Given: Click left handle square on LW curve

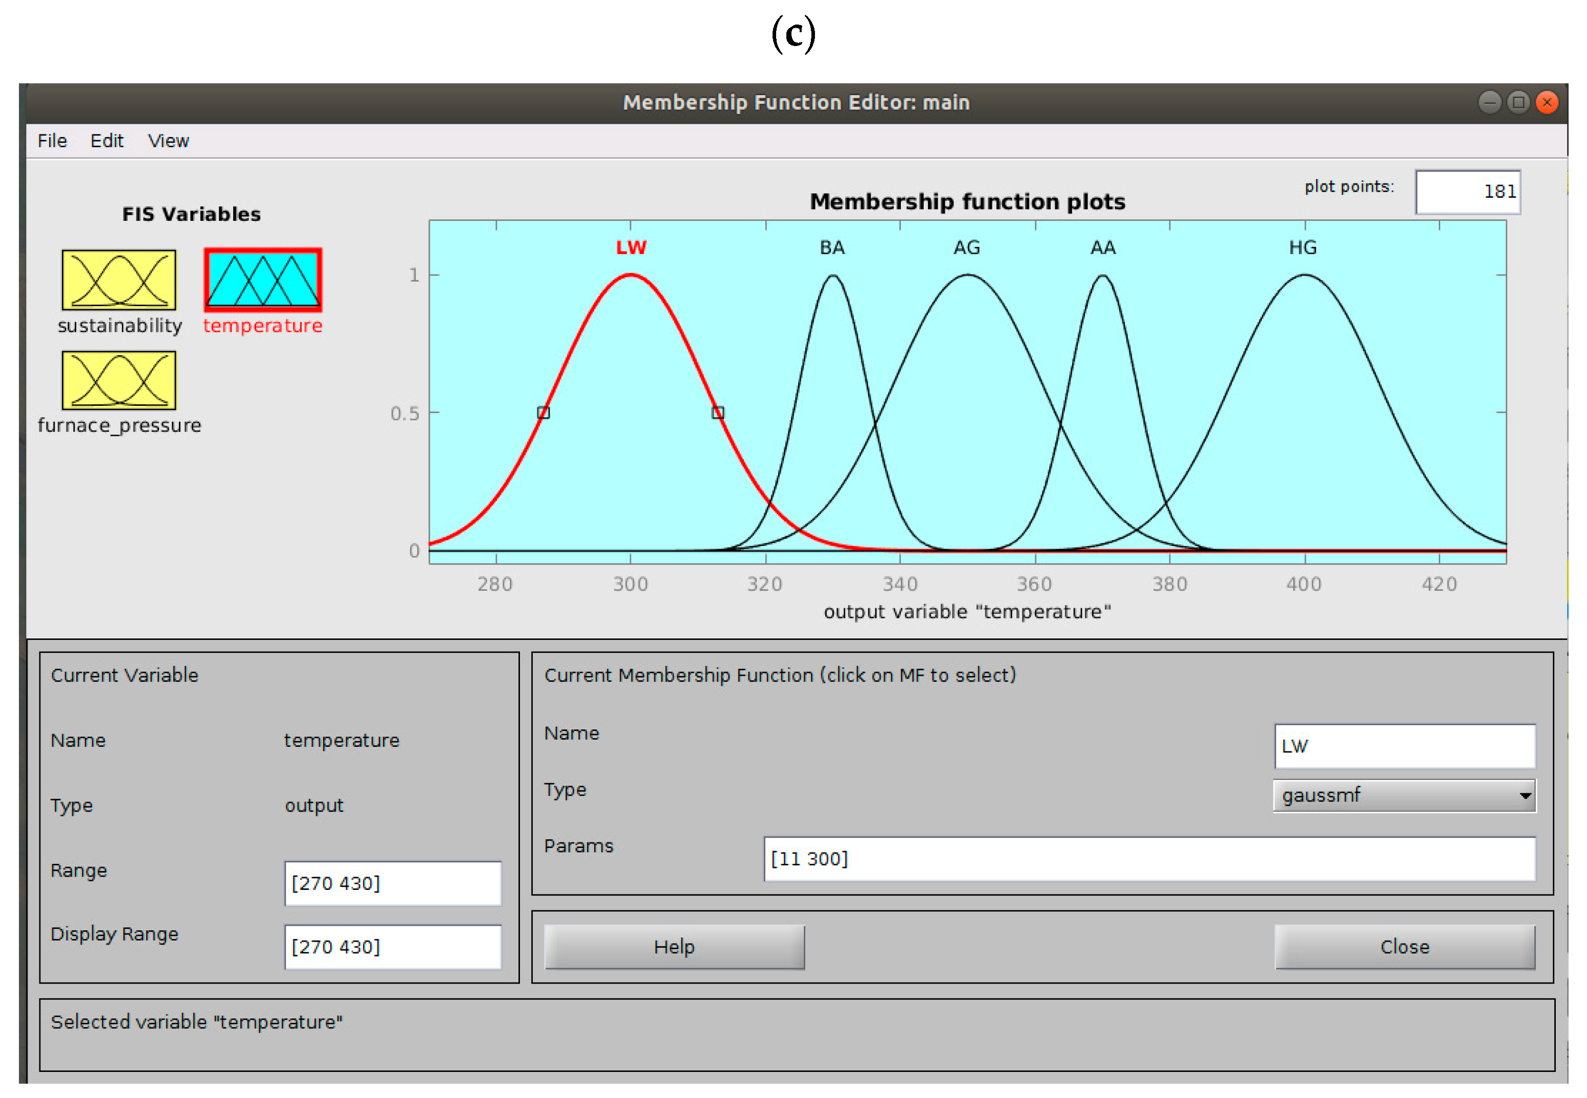Looking at the screenshot, I should [543, 413].
